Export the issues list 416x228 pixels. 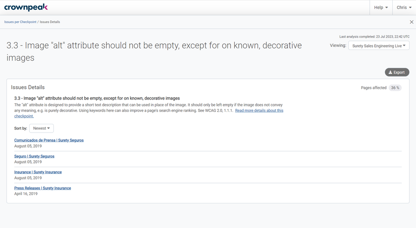(397, 72)
